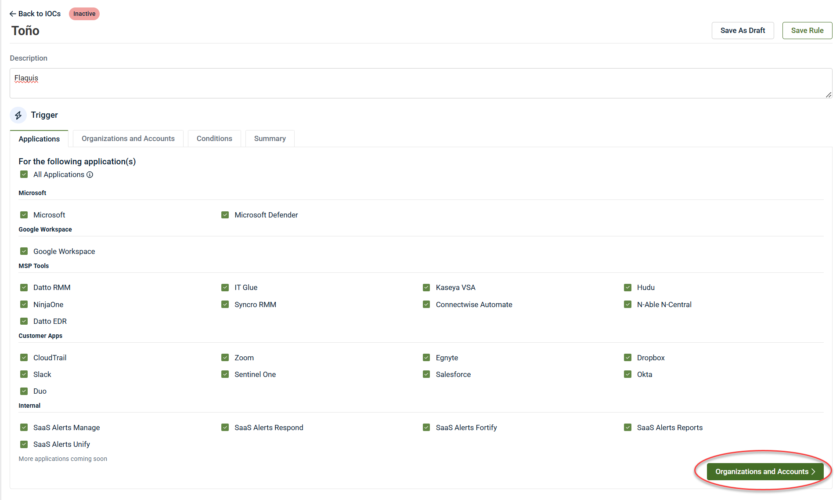Screen dimensions: 840x500
Task: Toggle the Sentinel One checkbox
Action: (225, 374)
